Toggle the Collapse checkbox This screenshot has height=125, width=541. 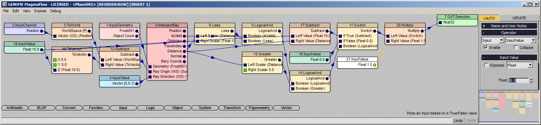point(516,48)
